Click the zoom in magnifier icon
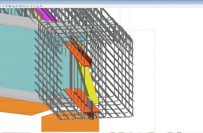The height and width of the screenshot is (133, 203). click(x=0, y=6)
